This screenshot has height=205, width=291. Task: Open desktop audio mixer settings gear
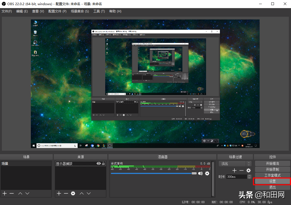click(x=207, y=173)
